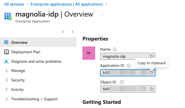This screenshot has width=185, height=108.
Task: Click the Name info icon
Action: coord(115,49)
